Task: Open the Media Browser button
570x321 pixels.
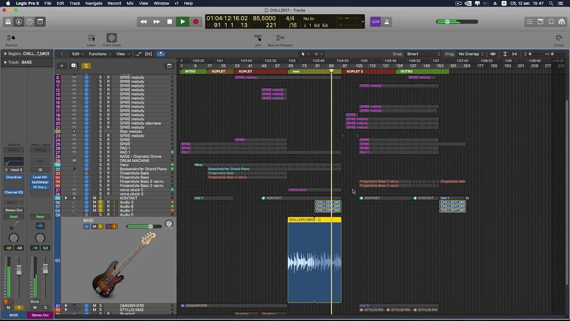Action: [x=562, y=21]
